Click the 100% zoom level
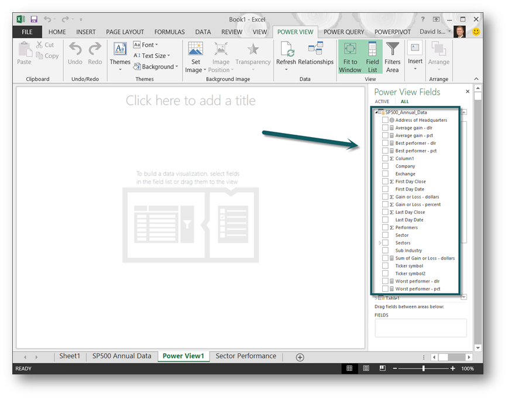Viewport: 508px width, 399px height. tap(468, 369)
